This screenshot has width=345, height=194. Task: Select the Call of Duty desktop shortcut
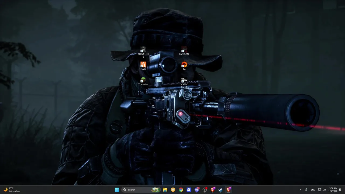tap(184, 82)
